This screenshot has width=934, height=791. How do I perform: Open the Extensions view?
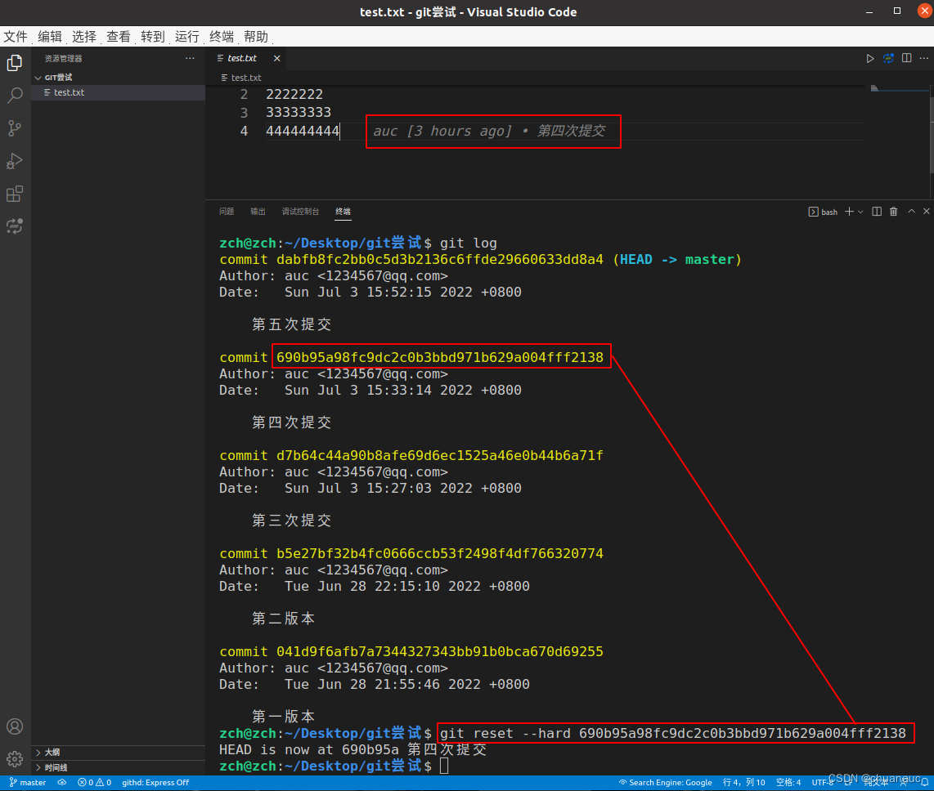click(x=15, y=194)
